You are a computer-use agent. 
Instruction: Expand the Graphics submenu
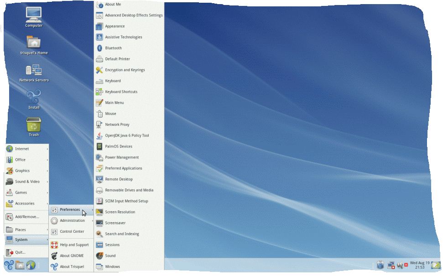coord(27,171)
